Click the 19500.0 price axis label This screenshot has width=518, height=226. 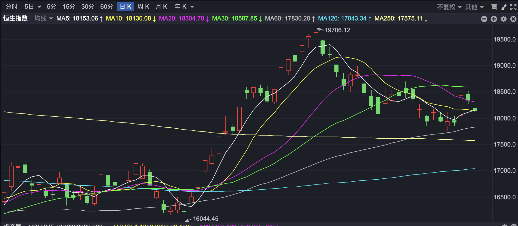coord(505,39)
